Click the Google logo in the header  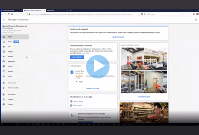click(12, 20)
